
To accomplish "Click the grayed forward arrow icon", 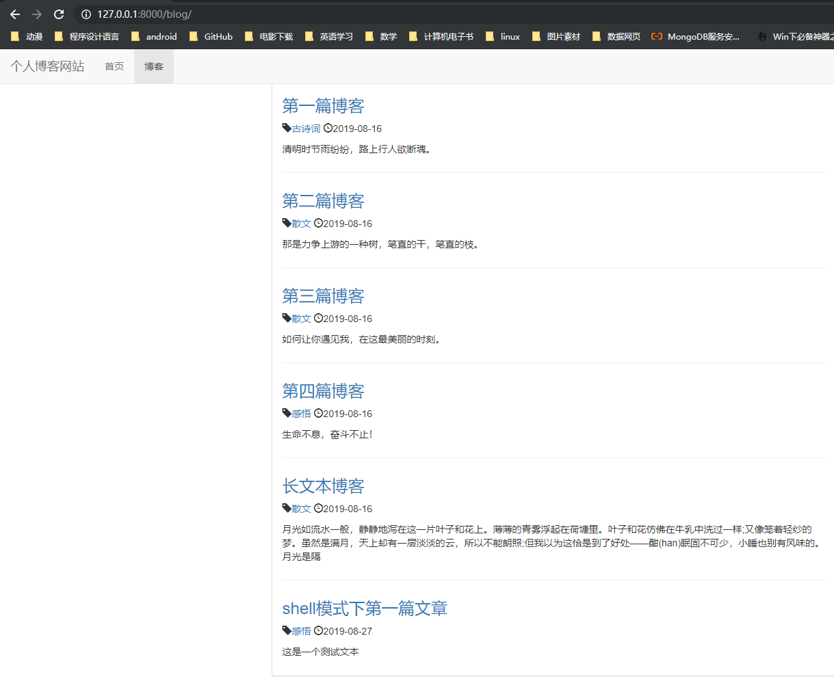I will pos(36,14).
